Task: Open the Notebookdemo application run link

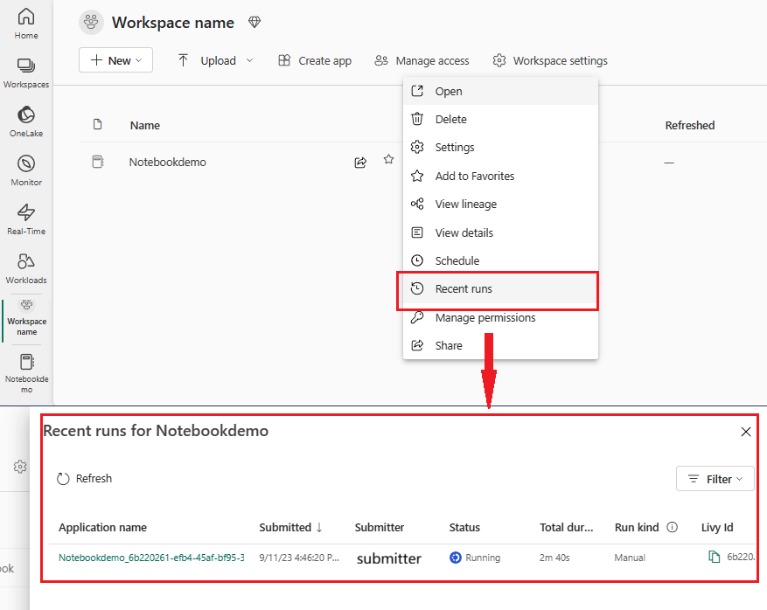Action: [151, 558]
